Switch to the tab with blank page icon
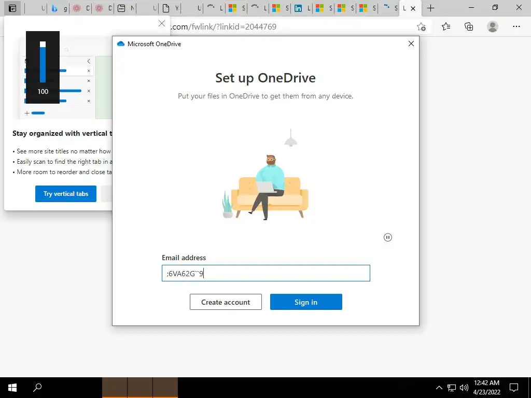The image size is (531, 398). click(170, 8)
